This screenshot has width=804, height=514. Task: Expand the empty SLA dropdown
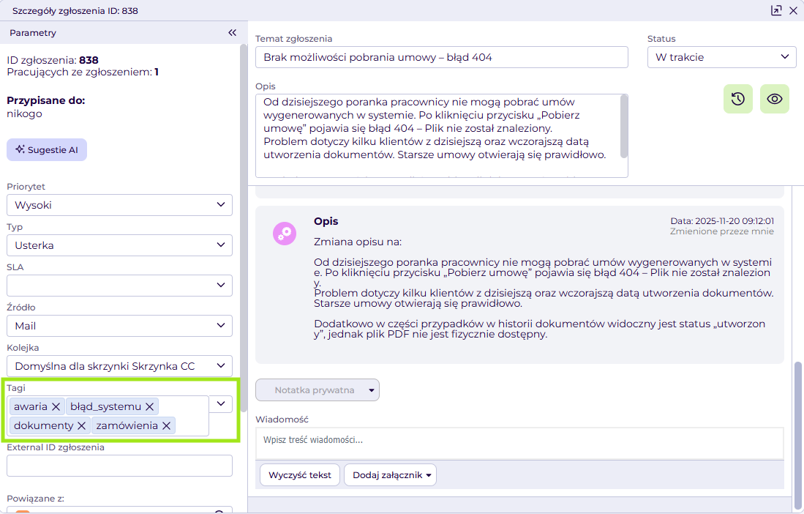[119, 286]
